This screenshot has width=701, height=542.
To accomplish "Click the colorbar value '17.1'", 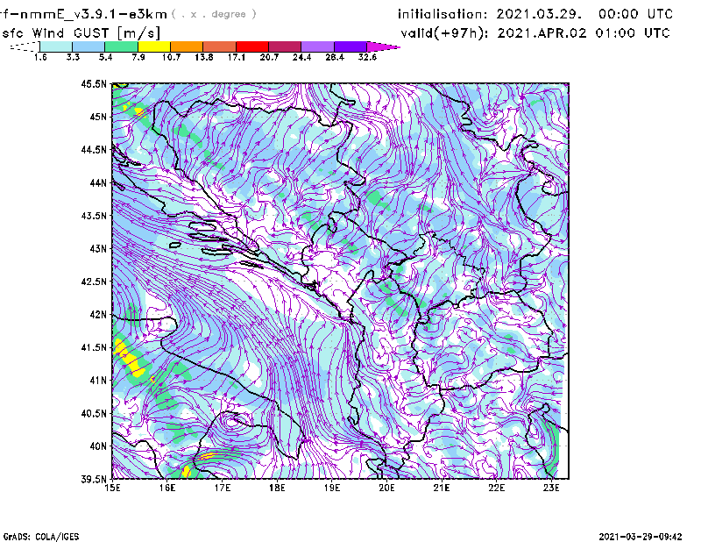I will (x=236, y=57).
